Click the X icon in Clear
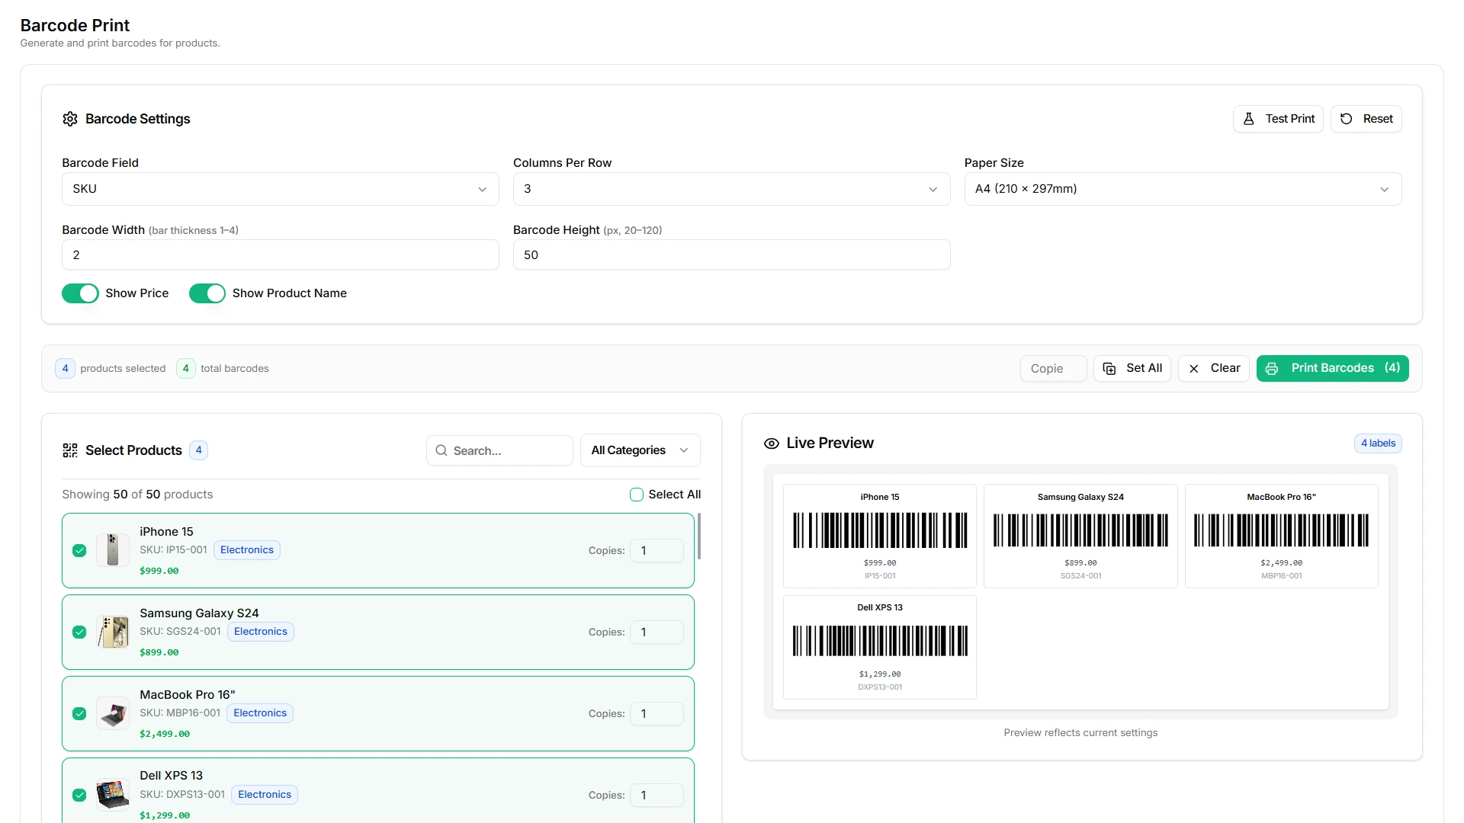 click(1194, 369)
